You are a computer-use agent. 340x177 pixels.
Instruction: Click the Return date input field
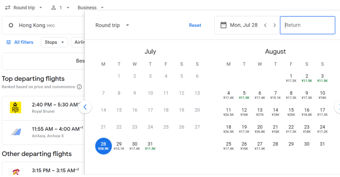pos(308,25)
